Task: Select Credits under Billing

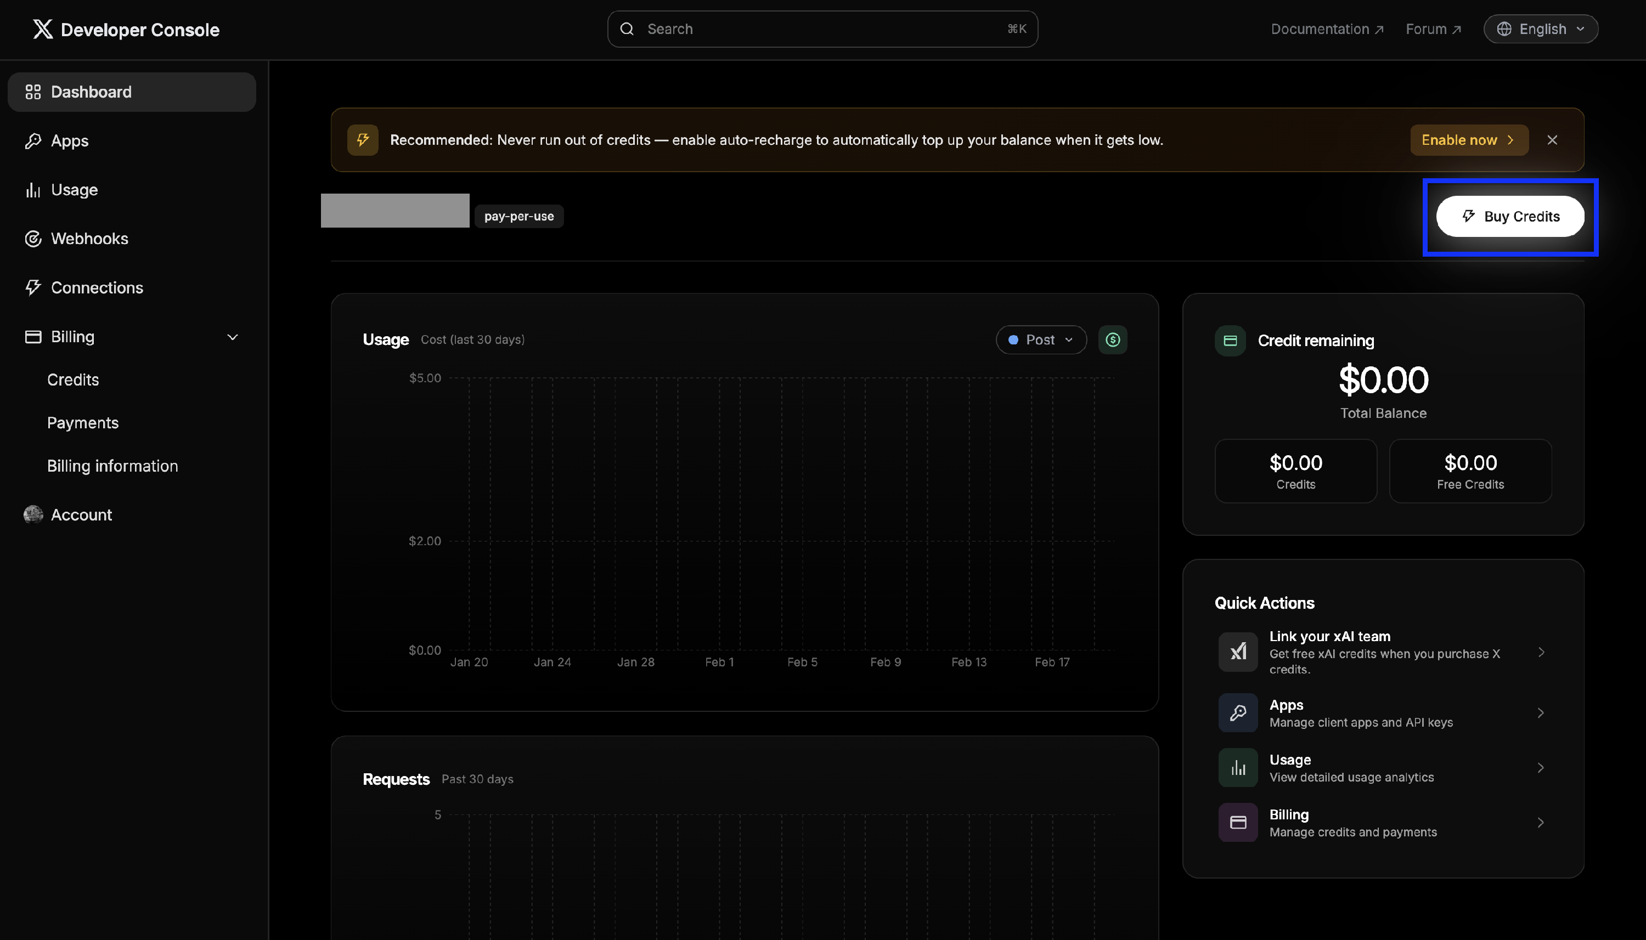Action: (73, 380)
